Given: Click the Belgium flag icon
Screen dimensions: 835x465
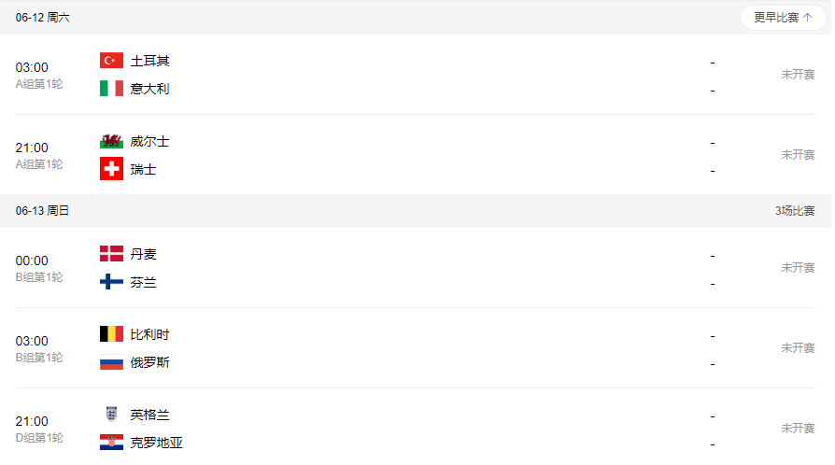Looking at the screenshot, I should pos(111,334).
